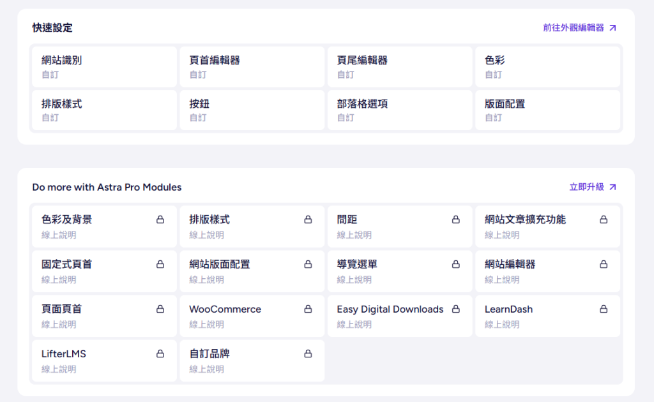Click the Easy Digital Downloads lock icon
The image size is (654, 402).
pos(456,309)
